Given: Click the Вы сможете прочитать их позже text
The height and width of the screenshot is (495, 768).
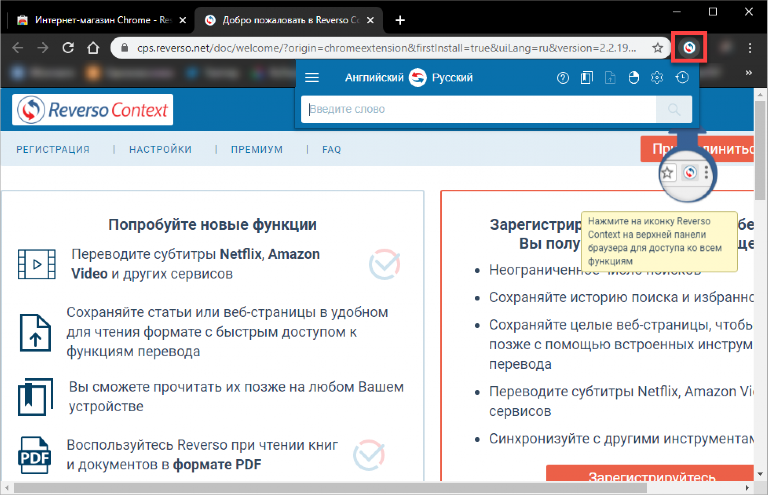Looking at the screenshot, I should 236,397.
